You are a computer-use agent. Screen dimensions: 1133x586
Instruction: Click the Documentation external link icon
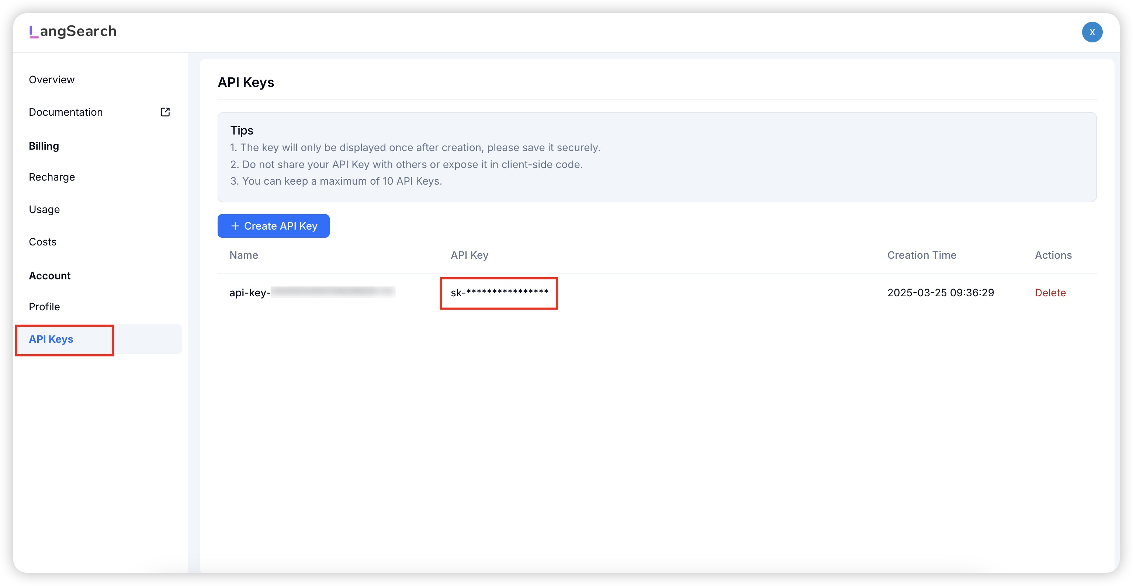pyautogui.click(x=165, y=112)
